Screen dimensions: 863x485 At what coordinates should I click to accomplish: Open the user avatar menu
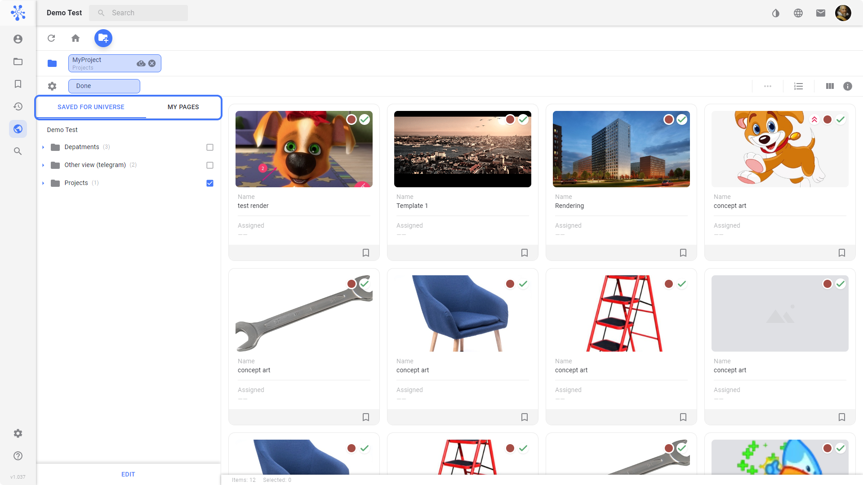[x=843, y=13]
